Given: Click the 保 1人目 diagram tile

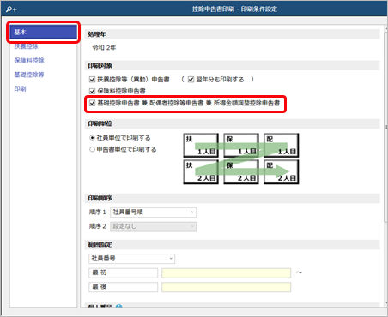Looking at the screenshot, I should click(x=241, y=146).
